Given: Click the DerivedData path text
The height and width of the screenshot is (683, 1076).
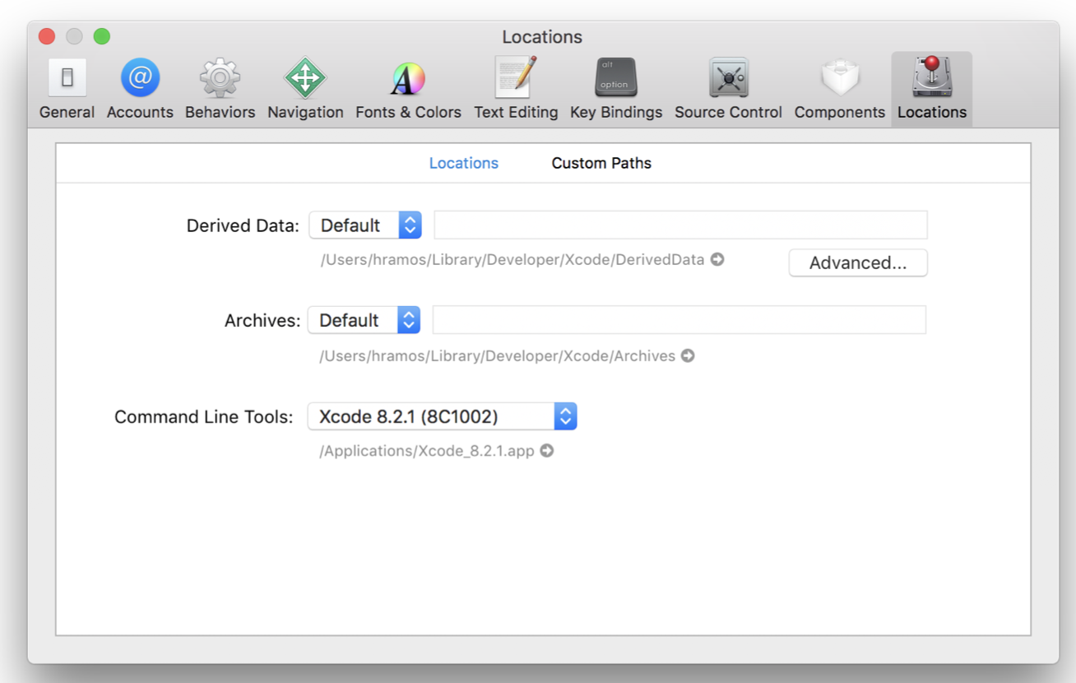Looking at the screenshot, I should [x=512, y=259].
